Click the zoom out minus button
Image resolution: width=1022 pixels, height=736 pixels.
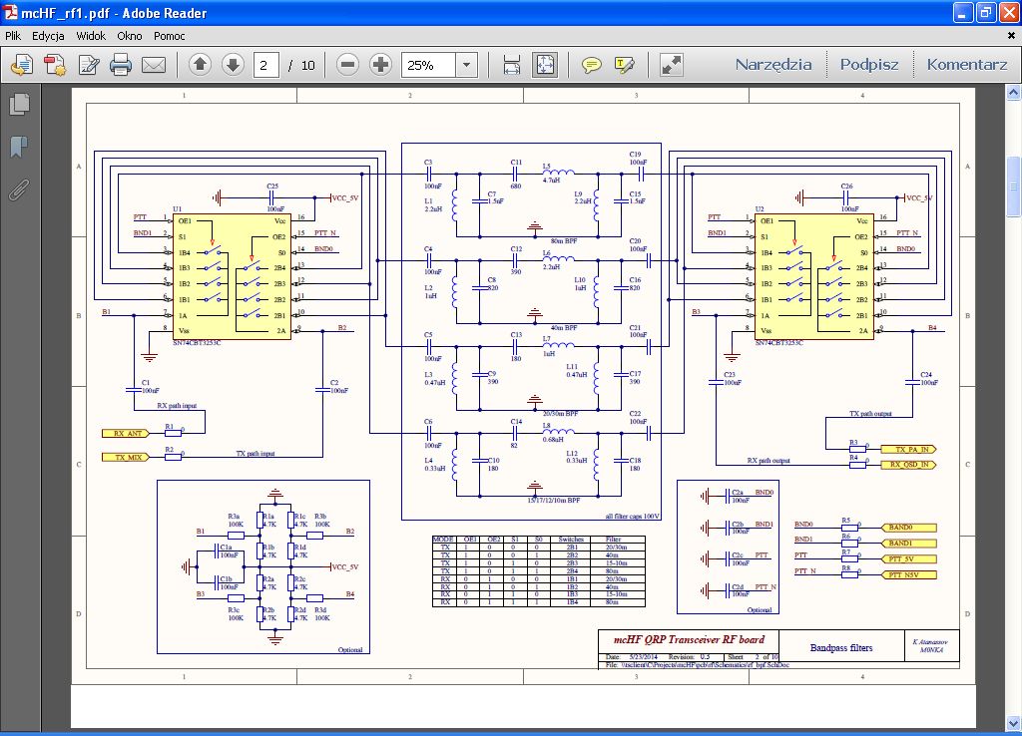[x=347, y=66]
